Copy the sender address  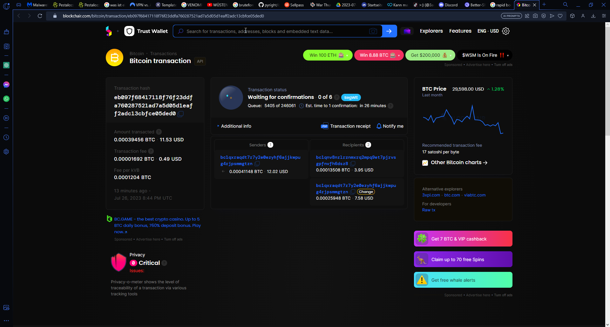point(257,164)
